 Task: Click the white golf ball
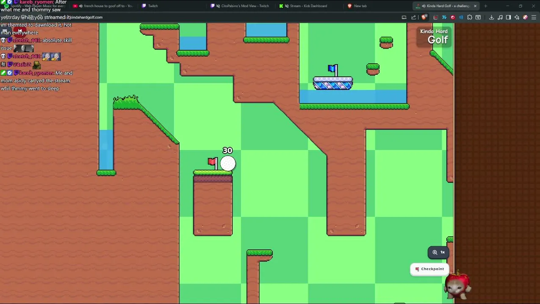click(228, 163)
